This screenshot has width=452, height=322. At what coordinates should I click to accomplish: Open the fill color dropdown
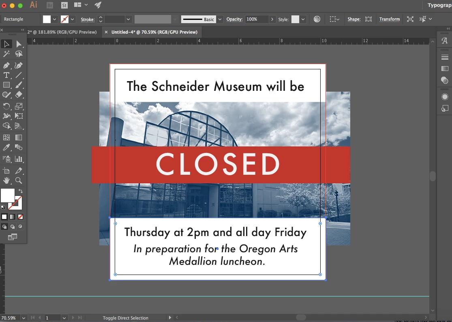[54, 19]
